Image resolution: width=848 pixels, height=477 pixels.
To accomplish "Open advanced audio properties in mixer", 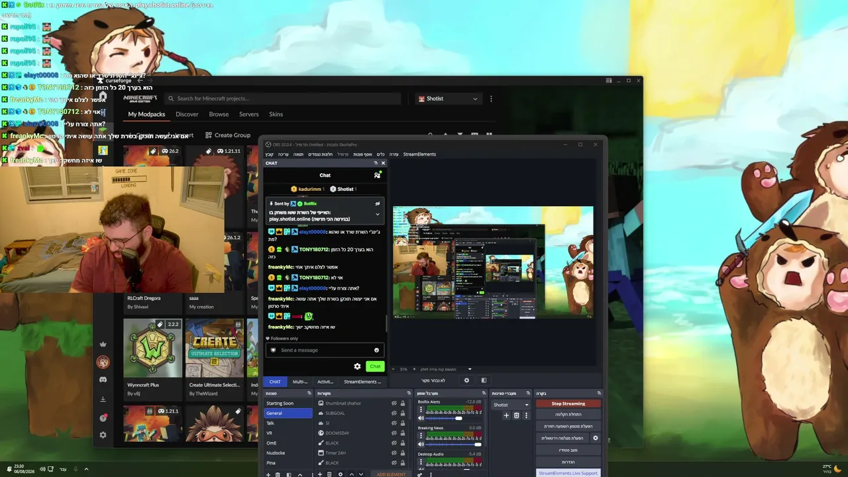I will tap(420, 474).
